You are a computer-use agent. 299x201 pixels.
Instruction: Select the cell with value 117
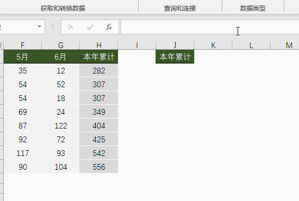[23, 153]
